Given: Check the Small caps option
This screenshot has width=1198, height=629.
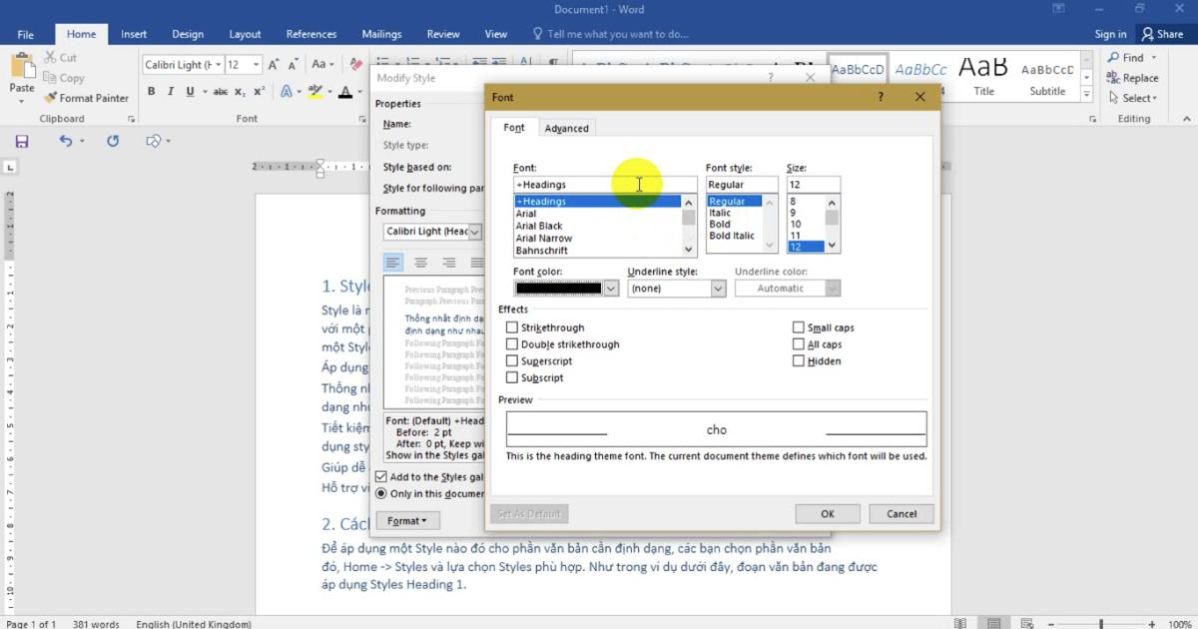Looking at the screenshot, I should pos(799,327).
